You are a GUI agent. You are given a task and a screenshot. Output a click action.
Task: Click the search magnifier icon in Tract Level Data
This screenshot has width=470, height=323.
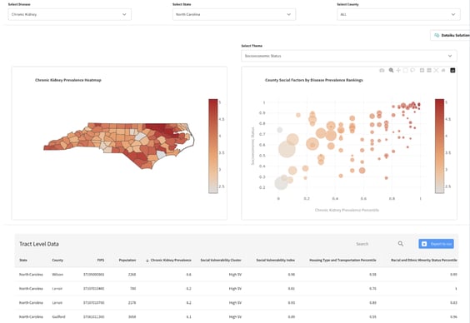click(x=401, y=244)
